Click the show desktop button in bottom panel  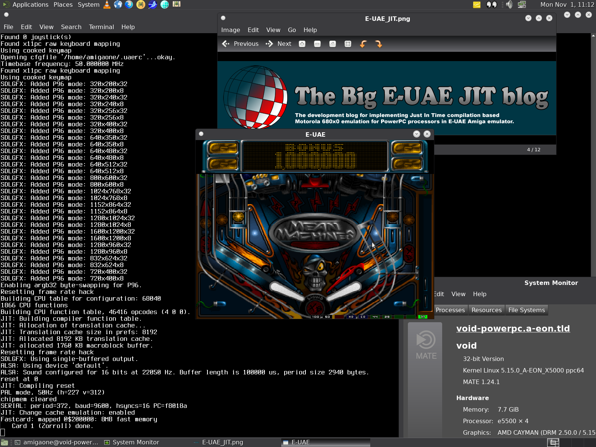pyautogui.click(x=4, y=443)
